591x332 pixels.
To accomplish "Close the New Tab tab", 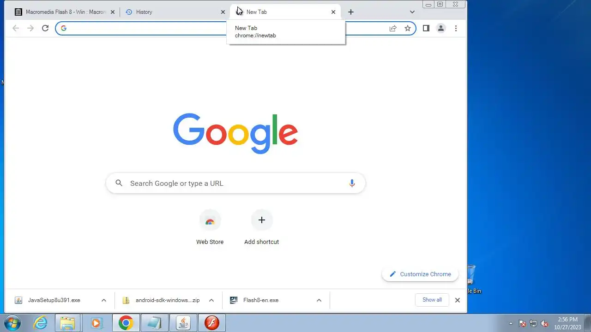I will click(x=333, y=12).
